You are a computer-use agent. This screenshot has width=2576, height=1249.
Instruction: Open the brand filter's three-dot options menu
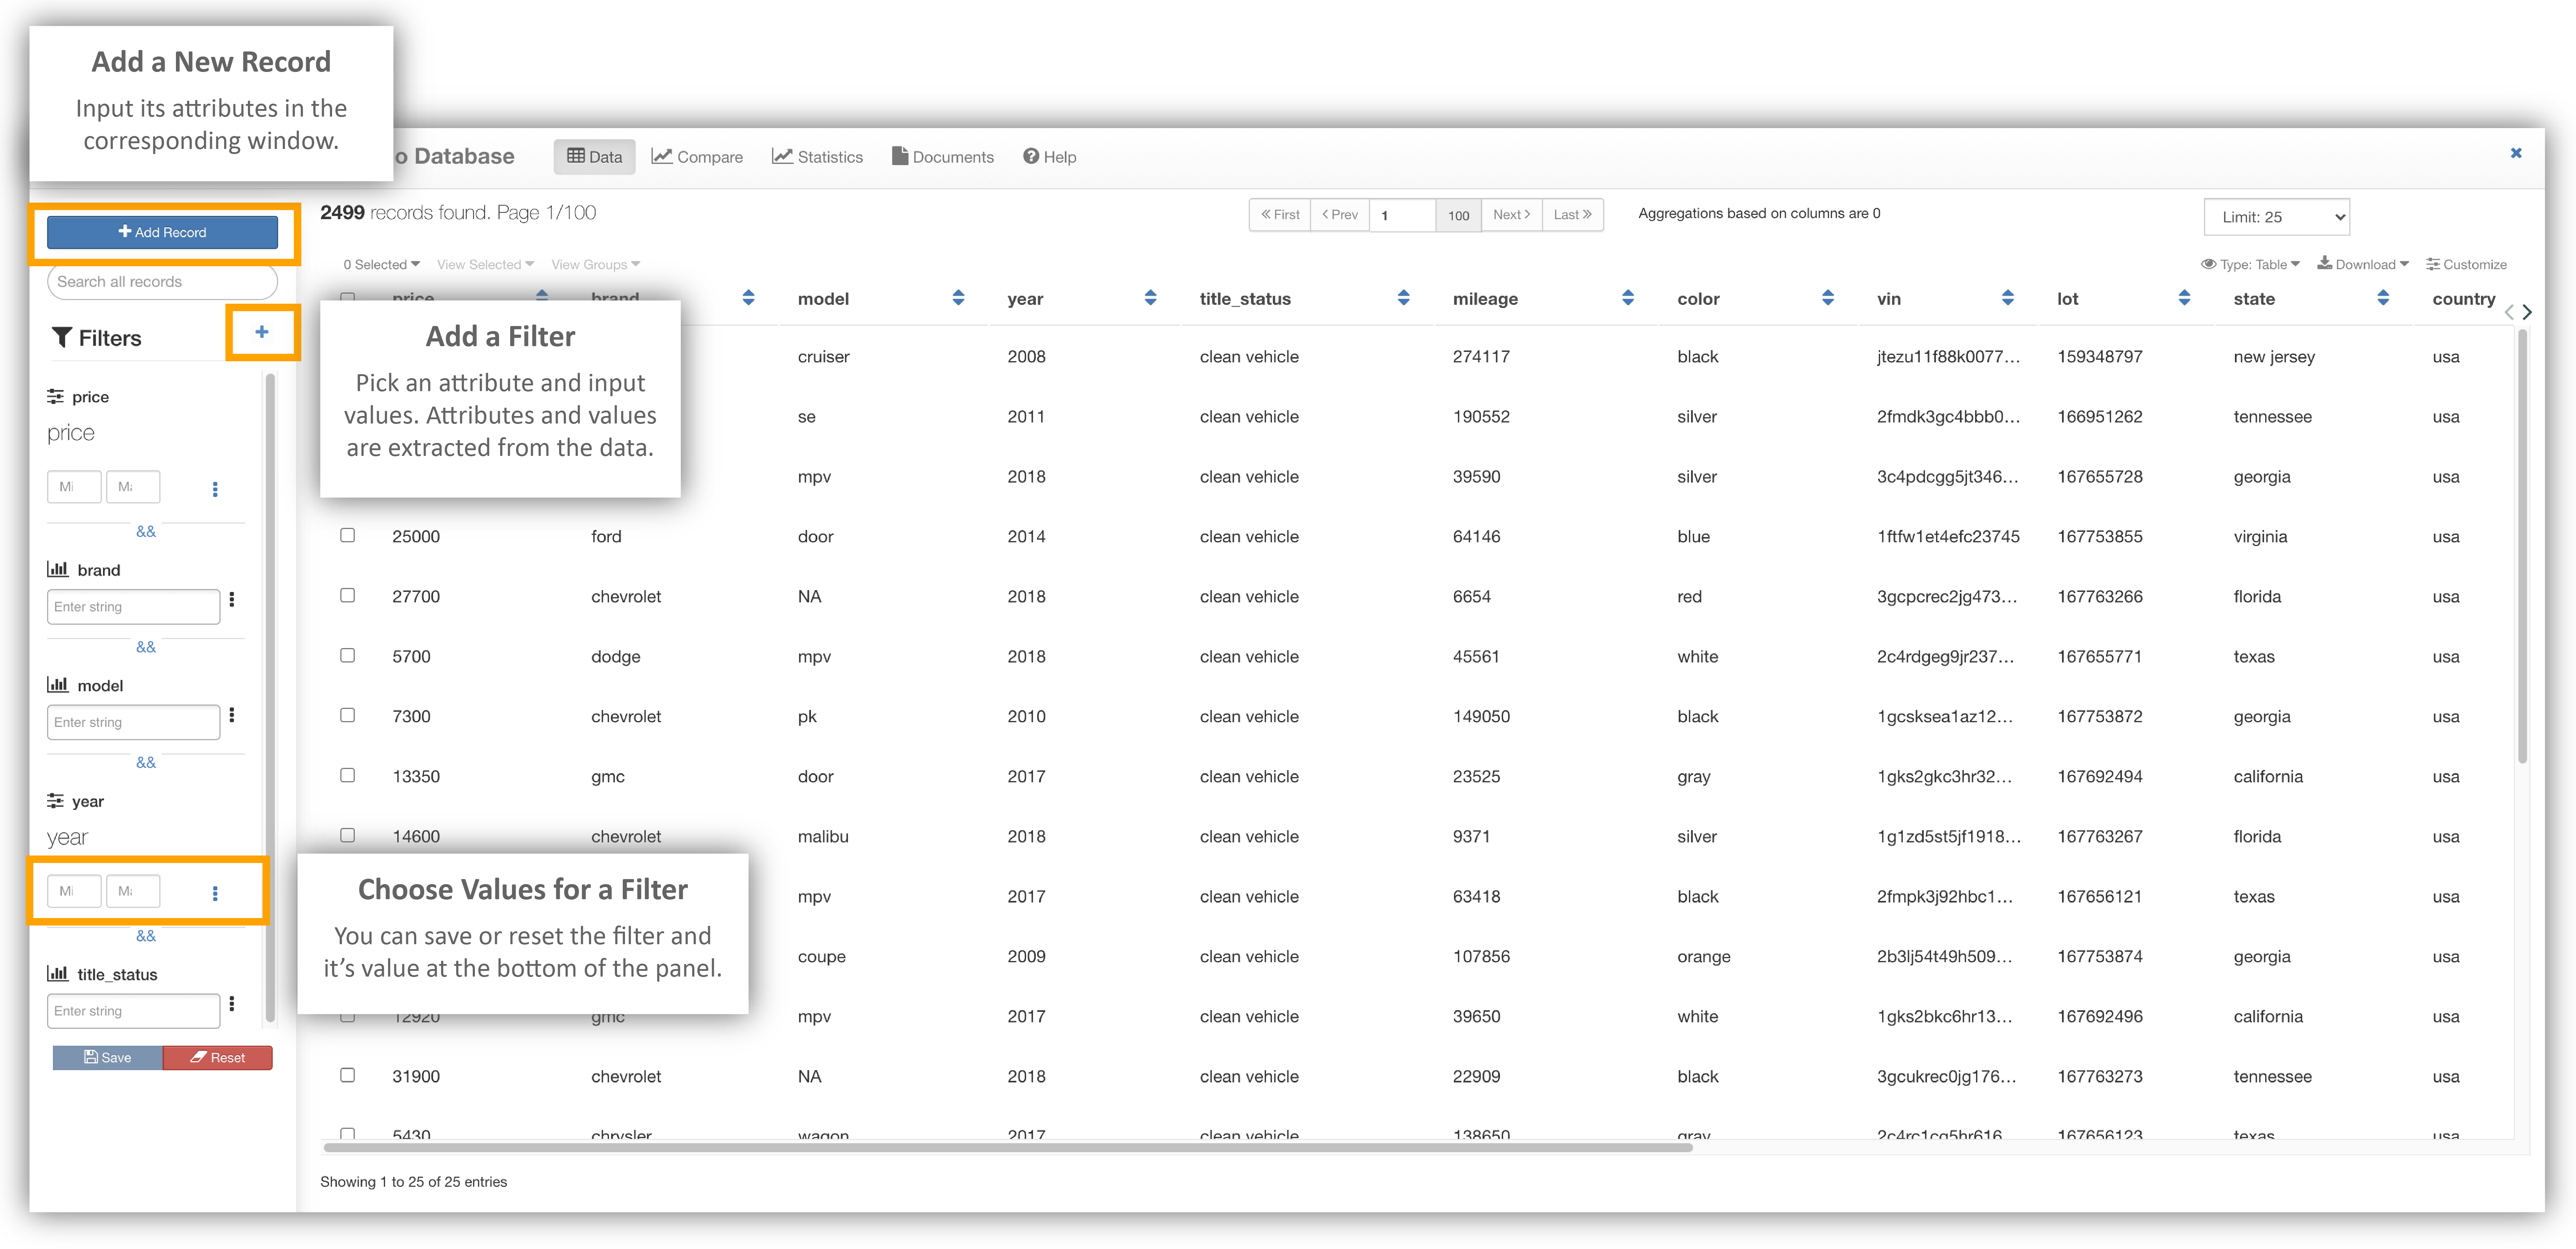click(x=232, y=600)
